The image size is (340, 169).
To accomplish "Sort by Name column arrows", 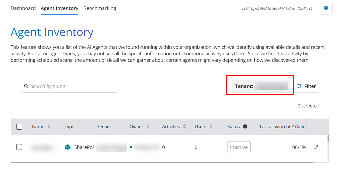I will click(x=49, y=127).
